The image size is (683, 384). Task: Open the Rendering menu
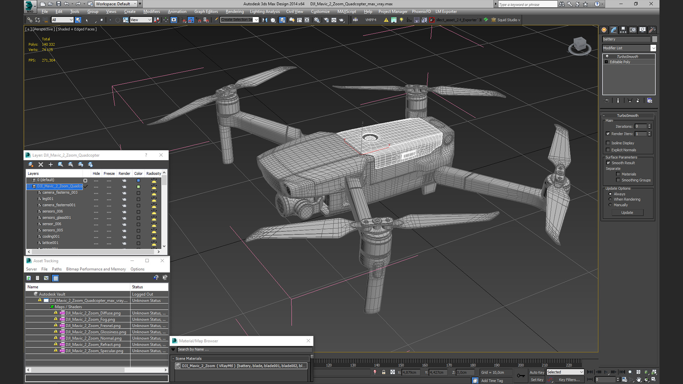pos(234,12)
